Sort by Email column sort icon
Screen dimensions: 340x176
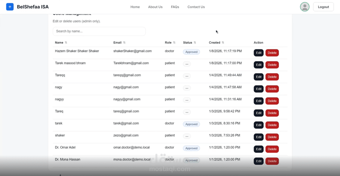124,43
